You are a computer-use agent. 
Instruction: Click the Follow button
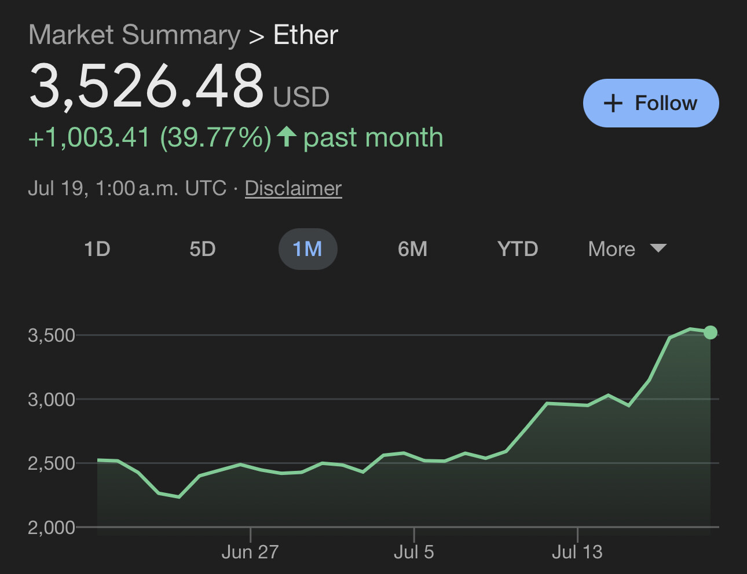tap(650, 103)
